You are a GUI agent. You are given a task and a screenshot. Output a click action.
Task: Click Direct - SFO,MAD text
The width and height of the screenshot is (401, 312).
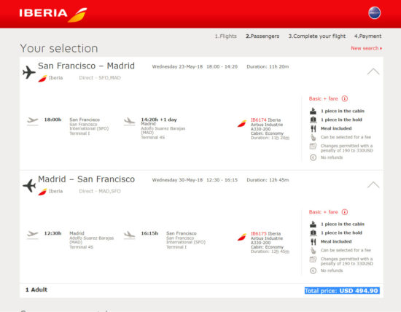(x=100, y=78)
